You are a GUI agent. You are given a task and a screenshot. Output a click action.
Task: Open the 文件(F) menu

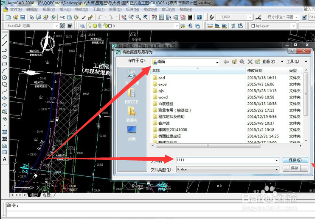[16, 9]
